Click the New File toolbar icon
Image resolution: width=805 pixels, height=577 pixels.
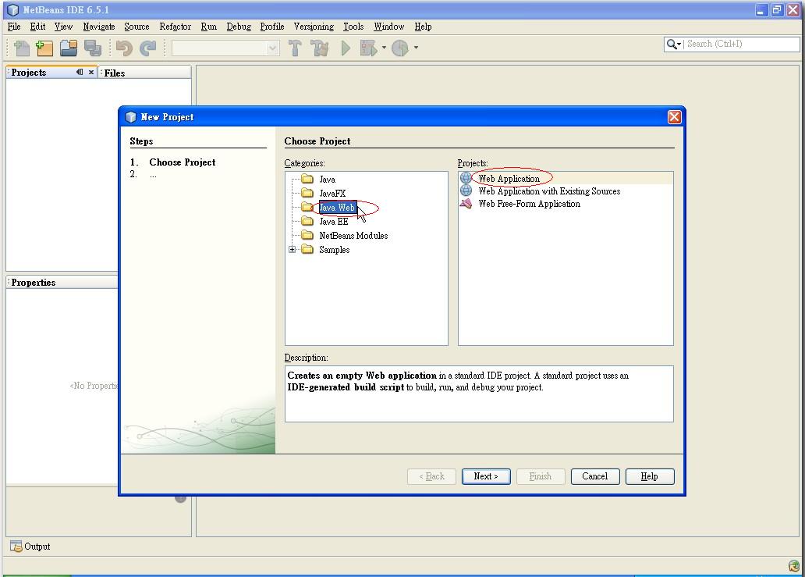(22, 48)
